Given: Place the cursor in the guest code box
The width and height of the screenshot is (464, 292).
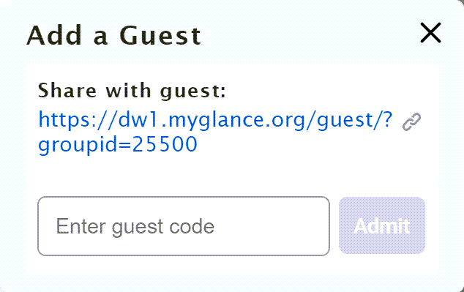Looking at the screenshot, I should [x=184, y=226].
